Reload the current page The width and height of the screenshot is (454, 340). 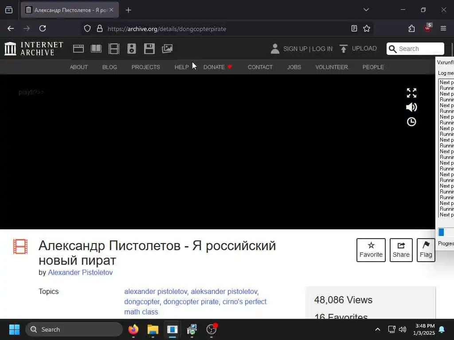click(43, 28)
